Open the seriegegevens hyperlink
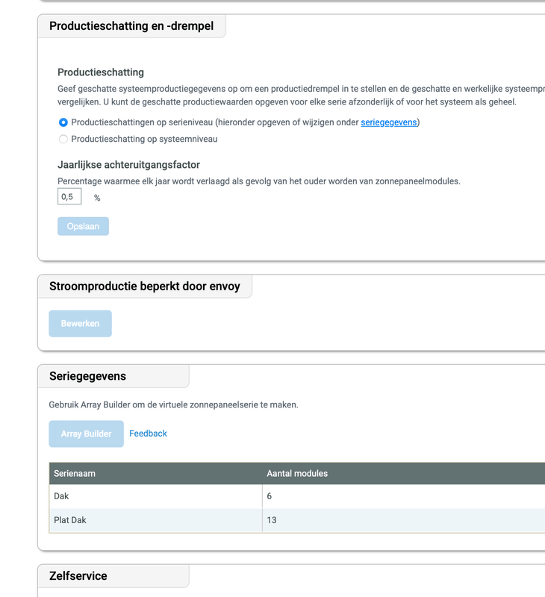This screenshot has width=545, height=597. coord(388,122)
